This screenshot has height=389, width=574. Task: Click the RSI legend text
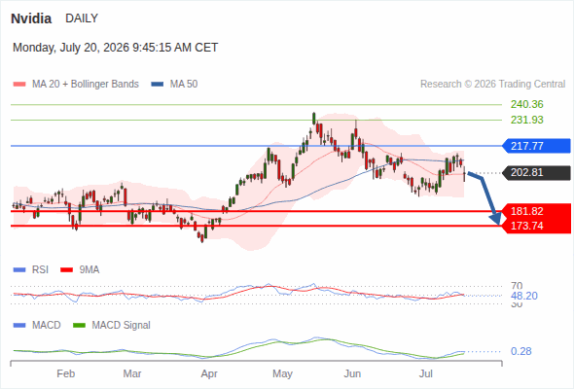(40, 270)
